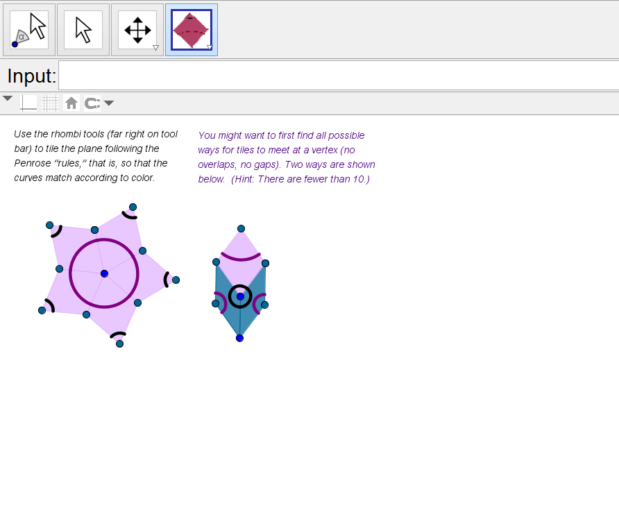Viewport: 619px width, 521px height.
Task: Select the rightmost tip point of the star
Action: coord(176,280)
